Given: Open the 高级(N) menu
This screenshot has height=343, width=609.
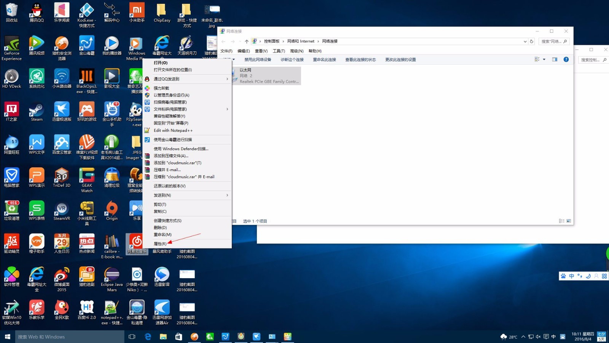Looking at the screenshot, I should [x=297, y=51].
